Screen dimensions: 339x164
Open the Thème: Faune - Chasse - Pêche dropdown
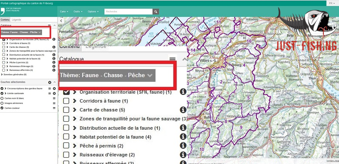pos(21,32)
